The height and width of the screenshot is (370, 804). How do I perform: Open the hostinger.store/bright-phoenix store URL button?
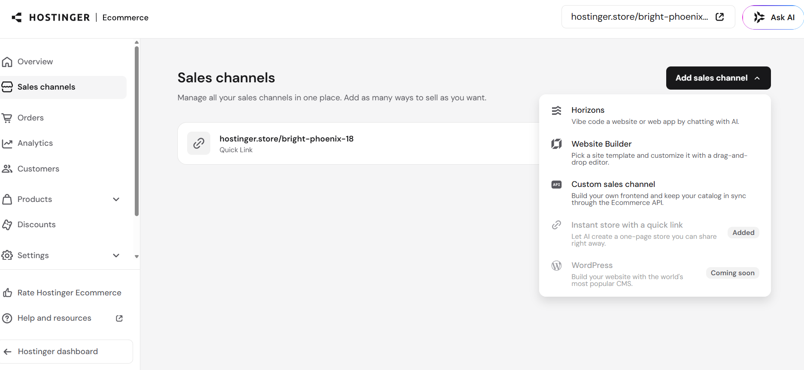[648, 17]
